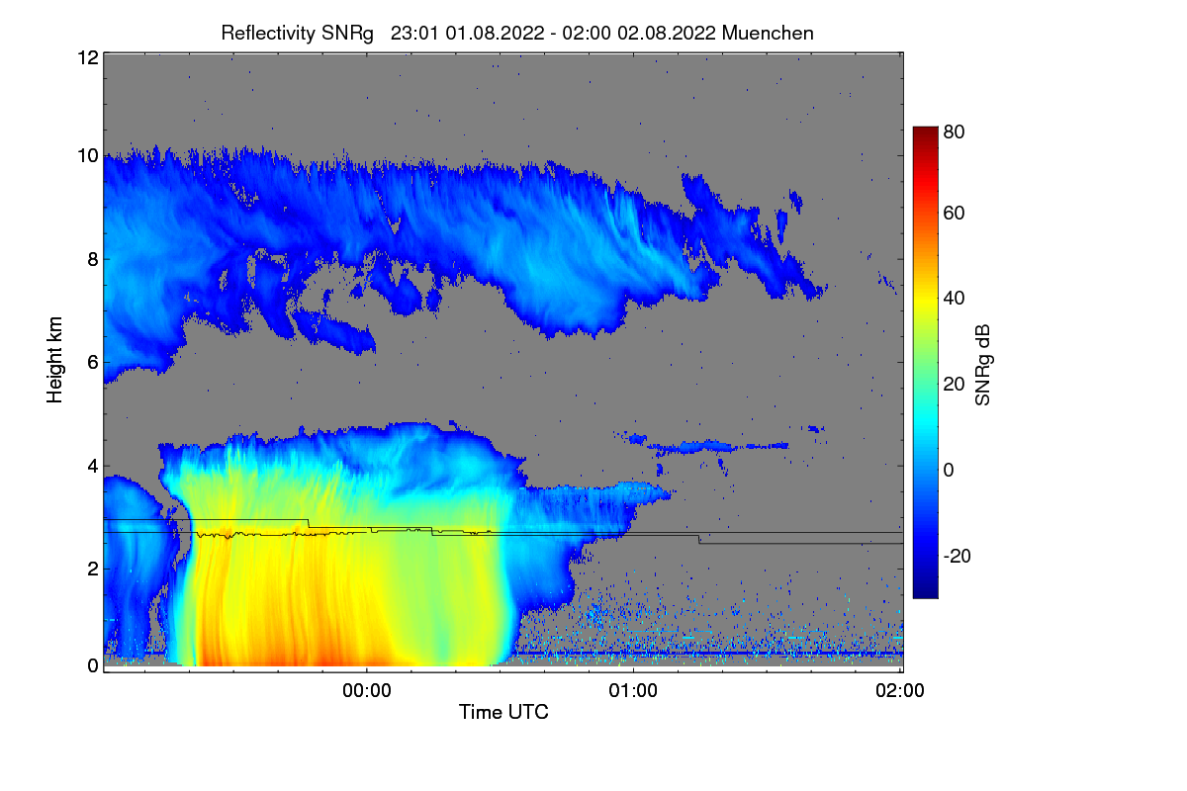Click the 12 km height tick label
Screen dimensions: 1187x791
86,57
